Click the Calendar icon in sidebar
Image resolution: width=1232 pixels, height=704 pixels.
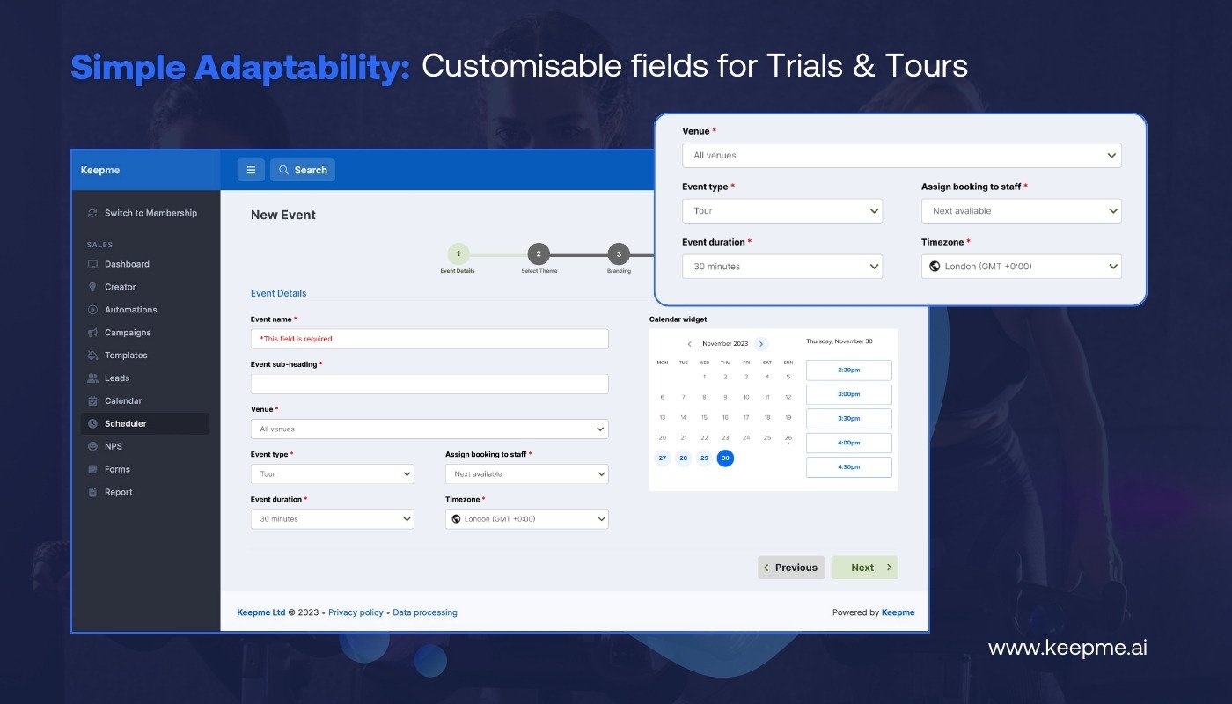(x=92, y=401)
